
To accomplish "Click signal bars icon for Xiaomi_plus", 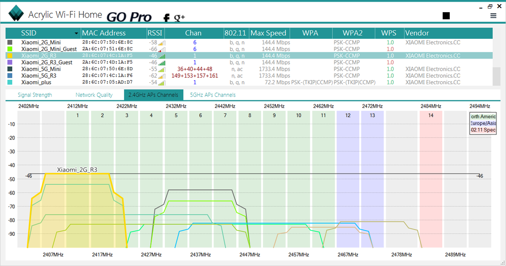I will tap(162, 82).
